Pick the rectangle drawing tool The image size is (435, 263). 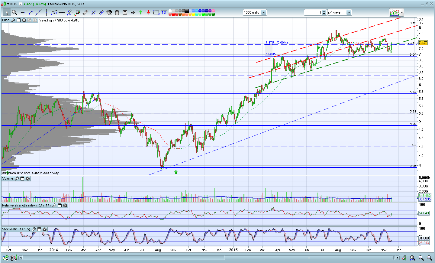(156, 12)
